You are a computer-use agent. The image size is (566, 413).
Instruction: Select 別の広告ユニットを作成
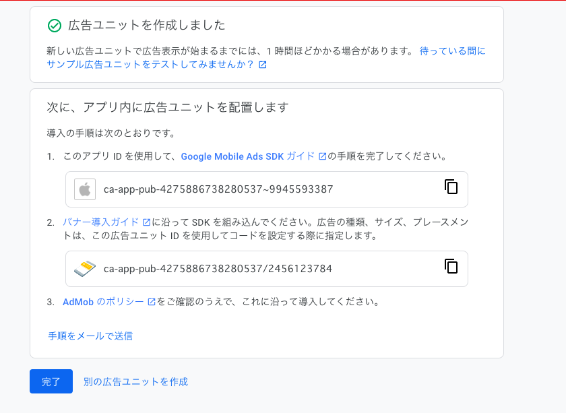(135, 381)
